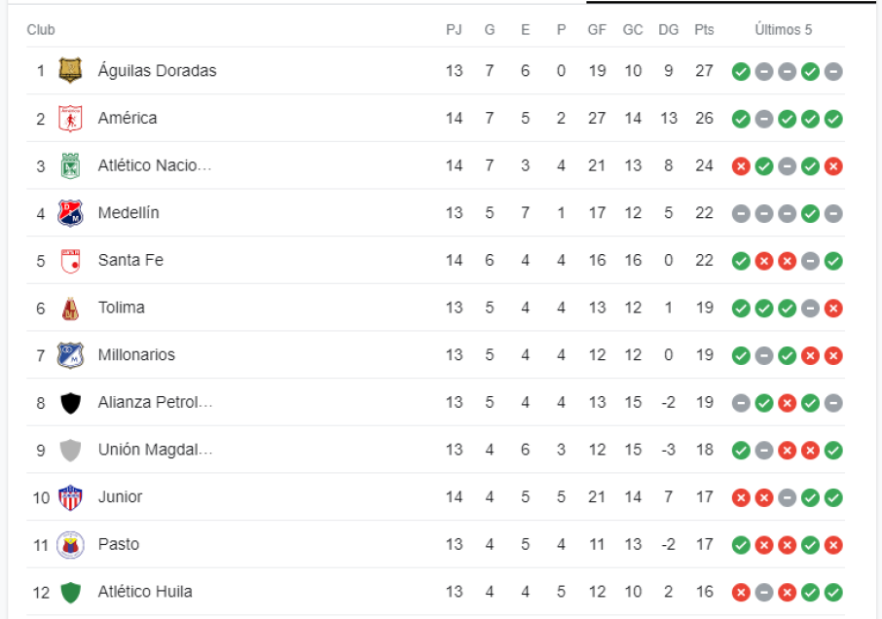This screenshot has height=619, width=882.
Task: Click the Club column header
Action: point(41,29)
